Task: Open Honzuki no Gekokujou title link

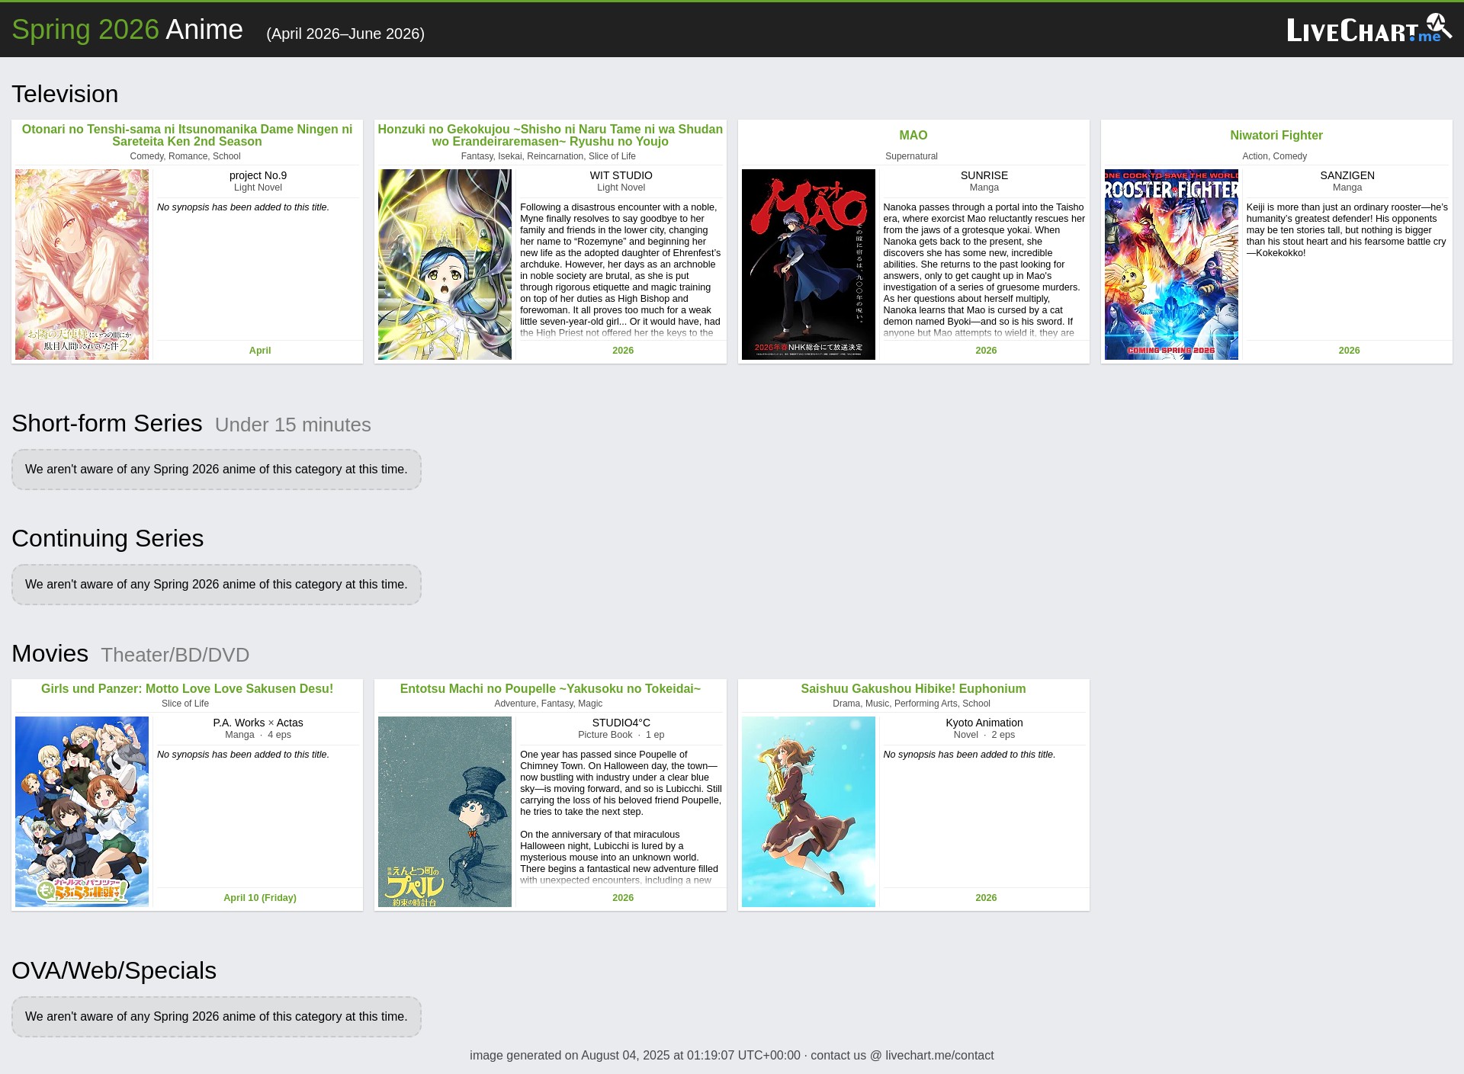Action: pos(550,135)
